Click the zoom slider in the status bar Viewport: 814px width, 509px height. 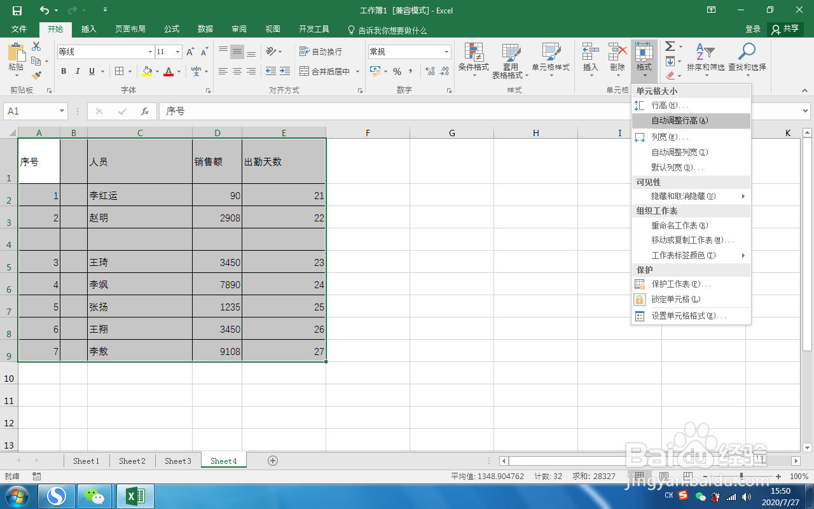pos(742,477)
